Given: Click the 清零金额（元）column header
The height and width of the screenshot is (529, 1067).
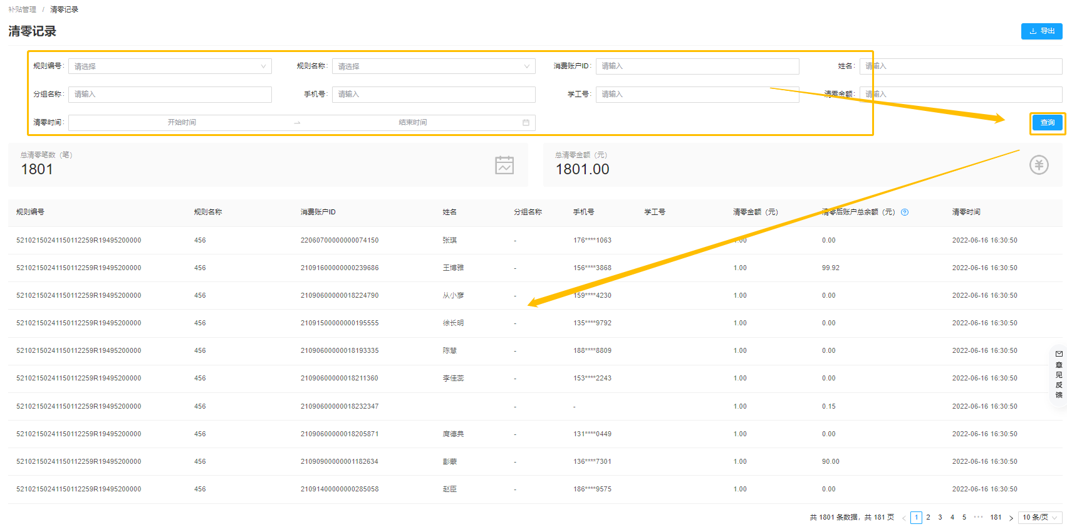Looking at the screenshot, I should tap(756, 212).
